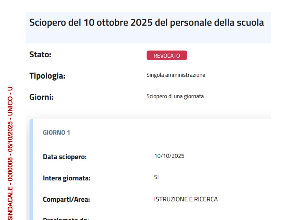Click the 06/10/2025 date in the vertical stamp
This screenshot has width=281, height=220.
coord(10,137)
